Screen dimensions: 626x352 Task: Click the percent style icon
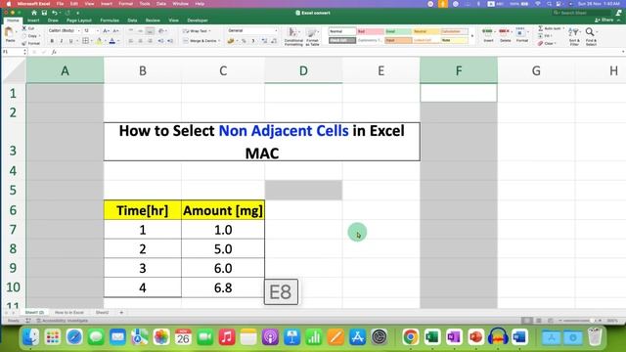[x=244, y=41]
